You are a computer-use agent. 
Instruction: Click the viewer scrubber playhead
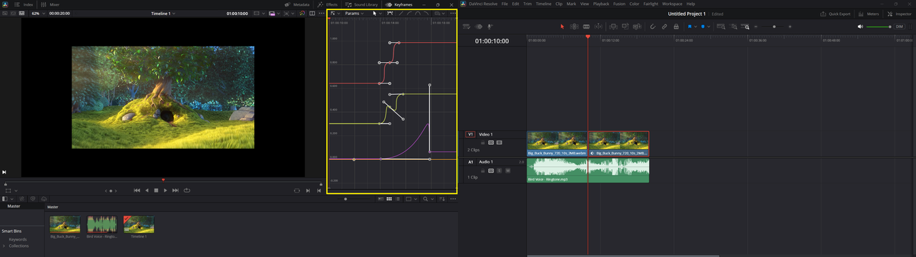163,180
